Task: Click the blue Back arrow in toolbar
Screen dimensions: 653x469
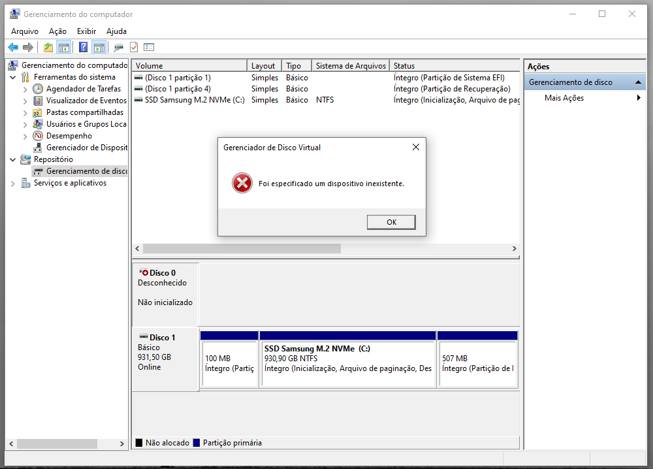Action: (x=13, y=47)
